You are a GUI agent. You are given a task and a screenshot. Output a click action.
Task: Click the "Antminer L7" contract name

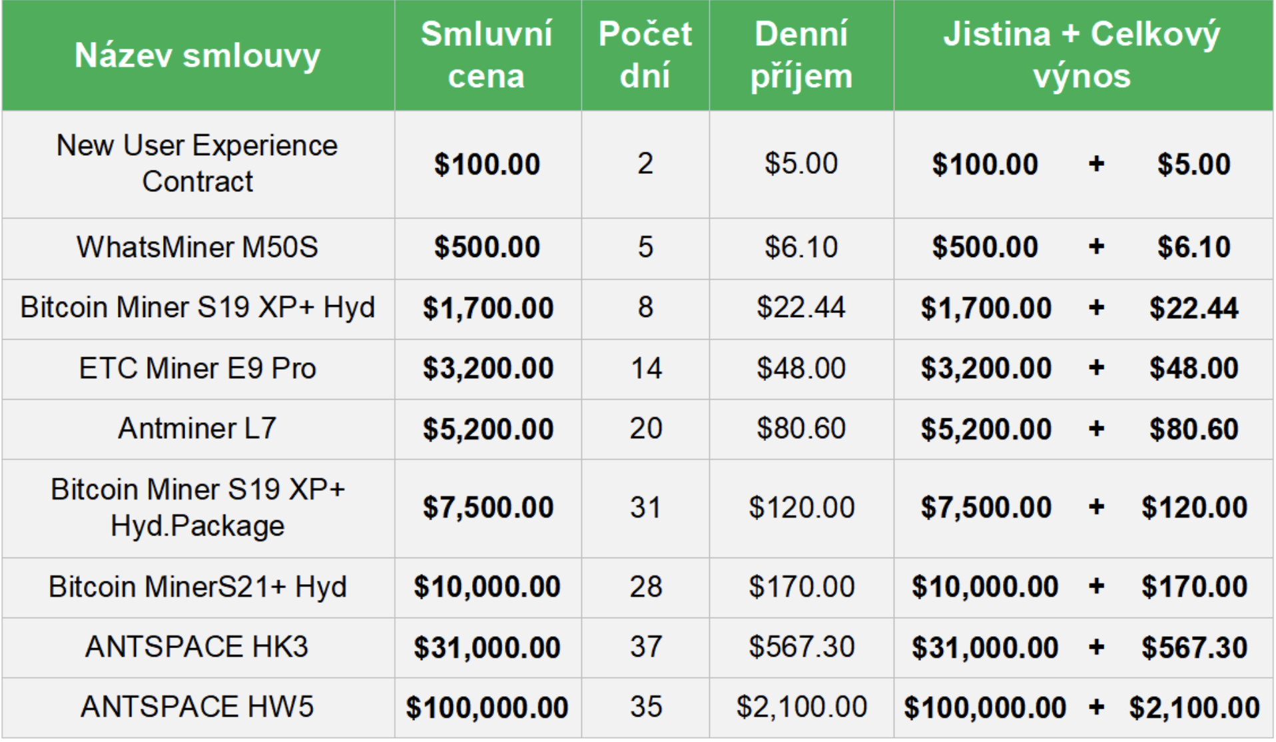197,428
